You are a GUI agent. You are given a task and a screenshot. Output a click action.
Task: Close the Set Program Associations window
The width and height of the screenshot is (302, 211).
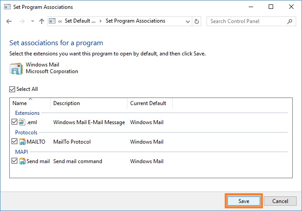click(291, 7)
